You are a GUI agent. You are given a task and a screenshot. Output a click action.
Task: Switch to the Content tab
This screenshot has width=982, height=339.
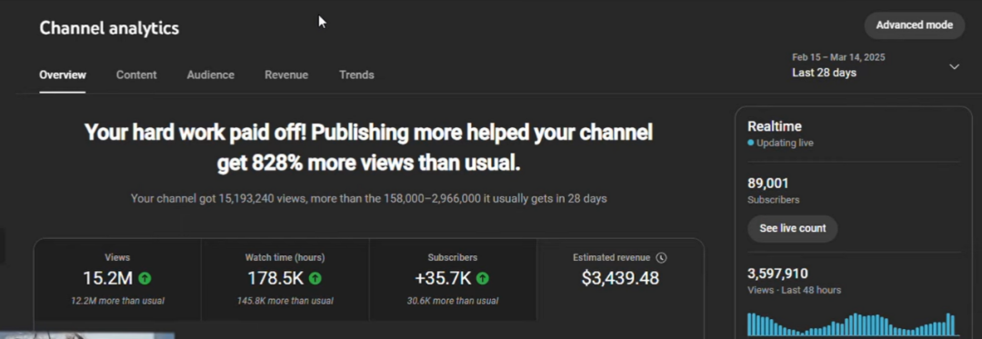pyautogui.click(x=136, y=75)
